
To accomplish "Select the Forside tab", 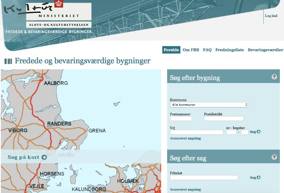I will pos(171,50).
